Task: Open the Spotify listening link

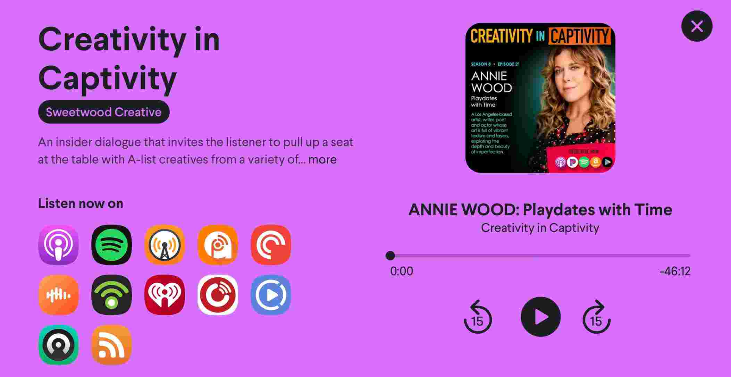Action: (111, 245)
